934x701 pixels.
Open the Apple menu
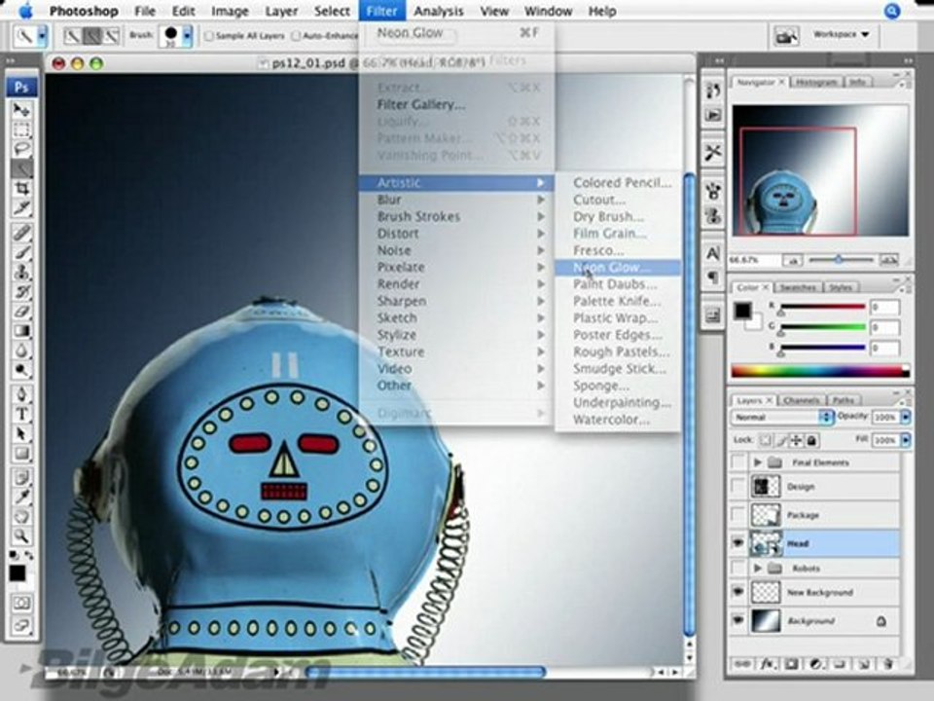click(26, 10)
